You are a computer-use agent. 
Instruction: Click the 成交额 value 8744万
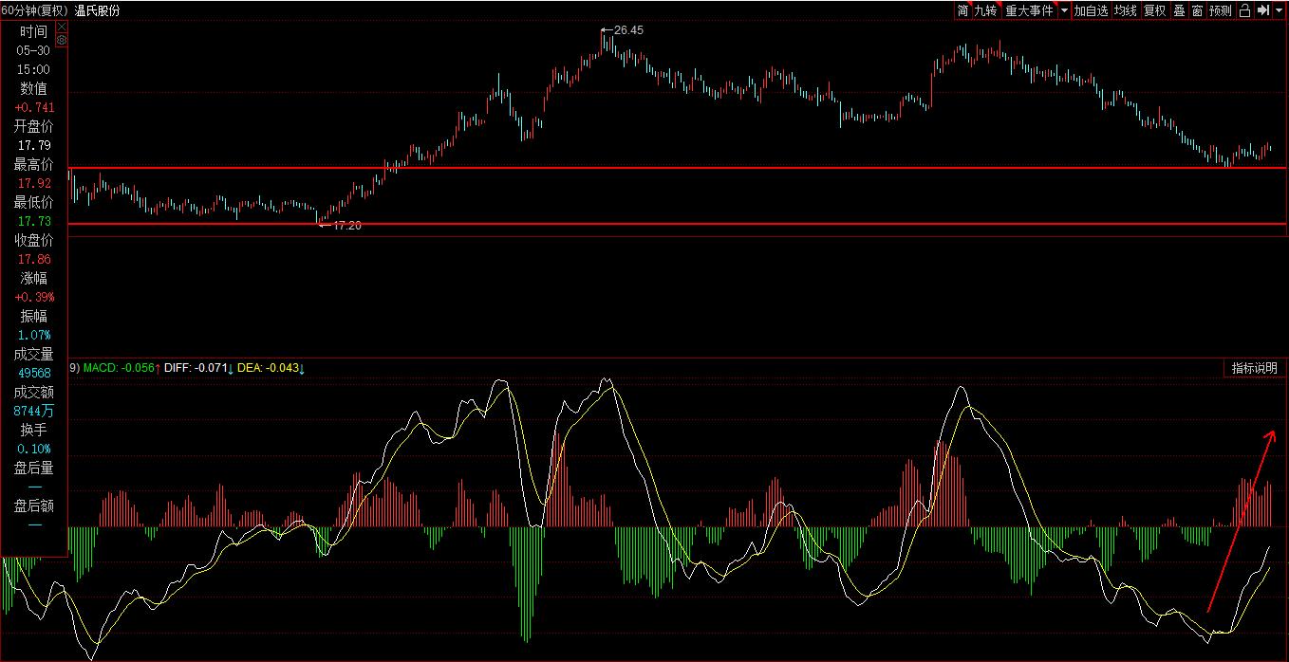[x=33, y=411]
